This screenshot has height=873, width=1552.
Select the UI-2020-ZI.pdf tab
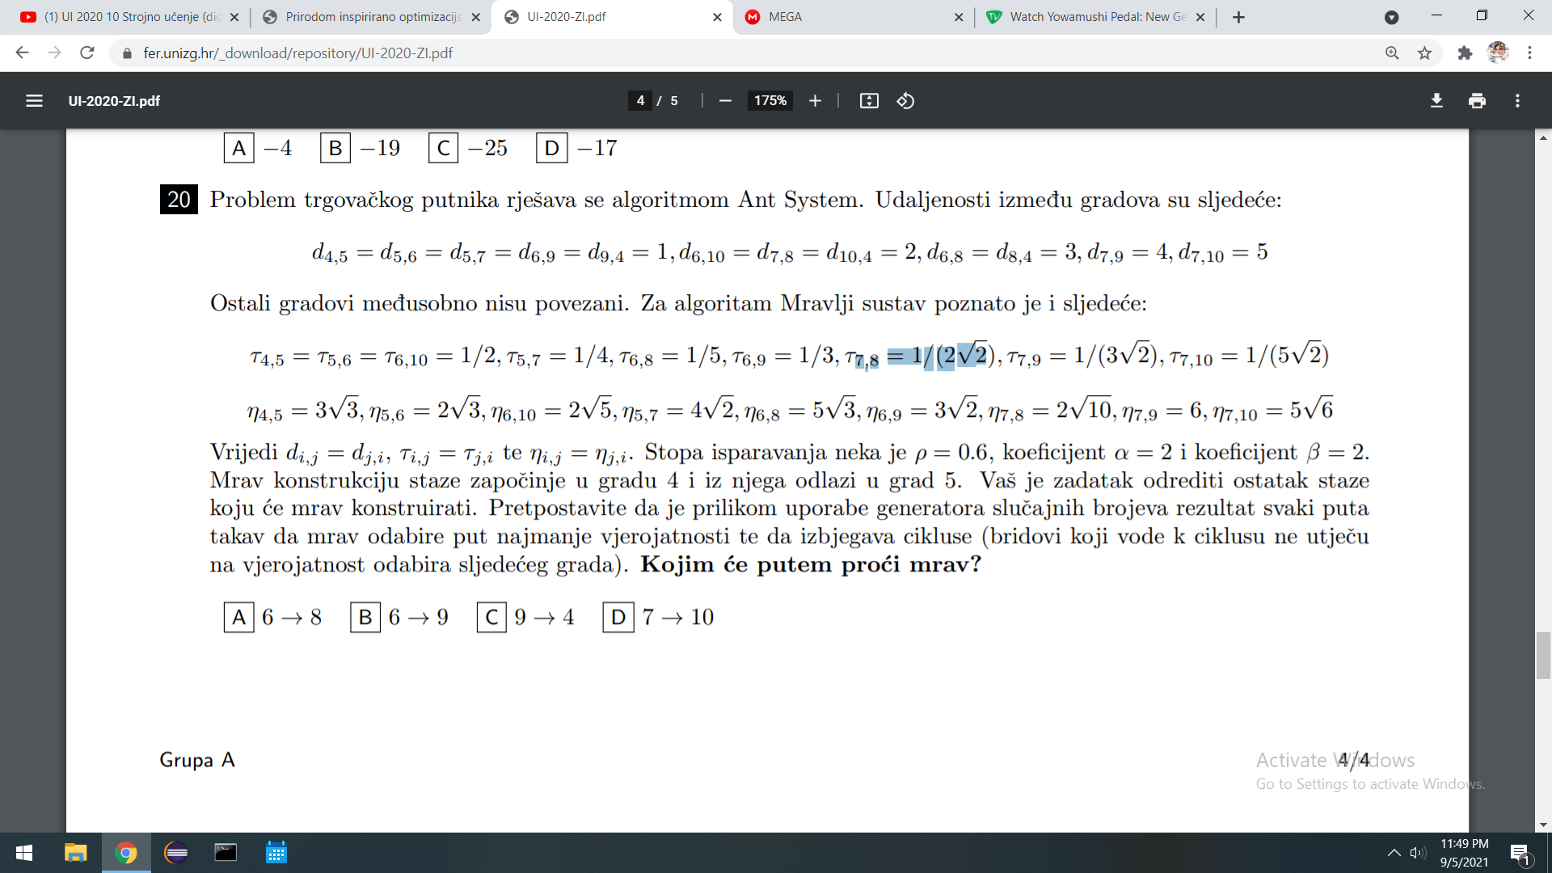click(x=611, y=17)
